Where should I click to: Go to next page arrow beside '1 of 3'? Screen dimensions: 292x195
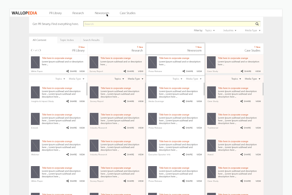[x=40, y=50]
